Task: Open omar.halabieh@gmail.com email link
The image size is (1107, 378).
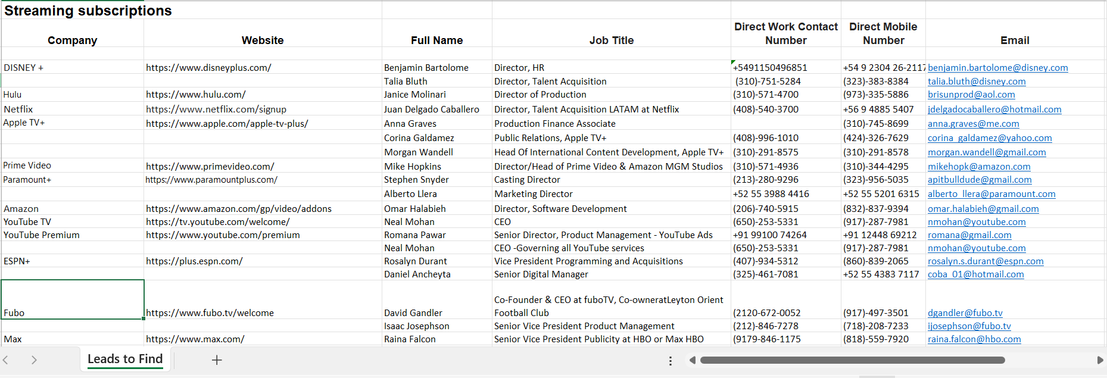Action: tap(983, 209)
